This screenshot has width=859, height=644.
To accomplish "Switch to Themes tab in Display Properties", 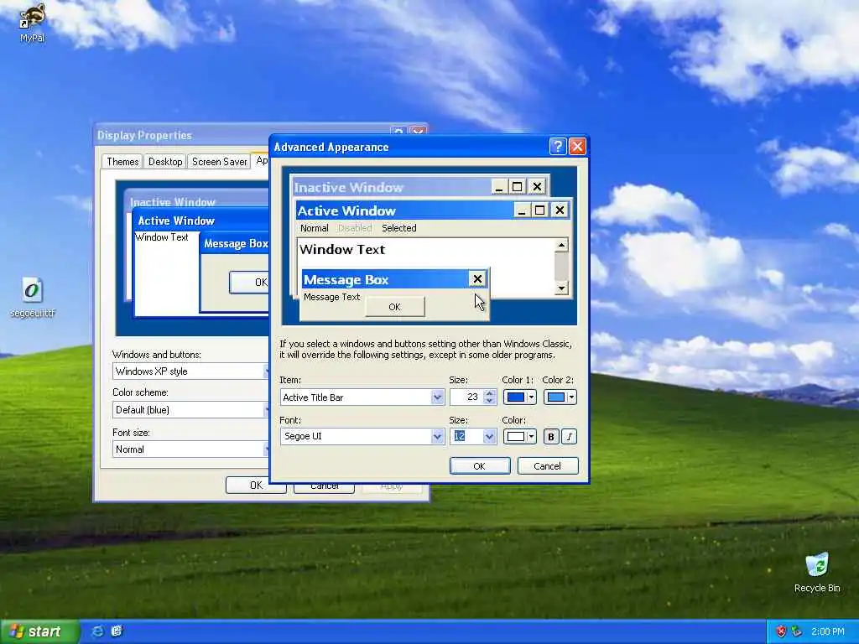I will point(122,162).
